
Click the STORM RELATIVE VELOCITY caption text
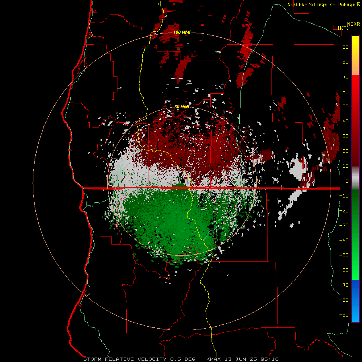[x=125, y=359]
